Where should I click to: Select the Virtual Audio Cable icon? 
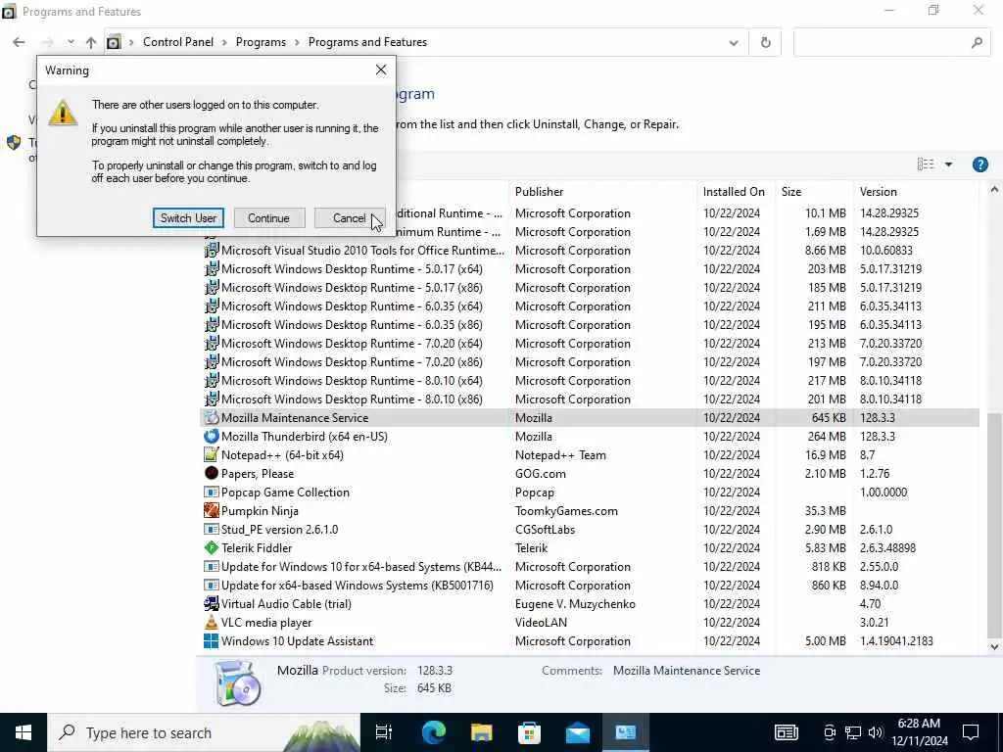click(212, 603)
